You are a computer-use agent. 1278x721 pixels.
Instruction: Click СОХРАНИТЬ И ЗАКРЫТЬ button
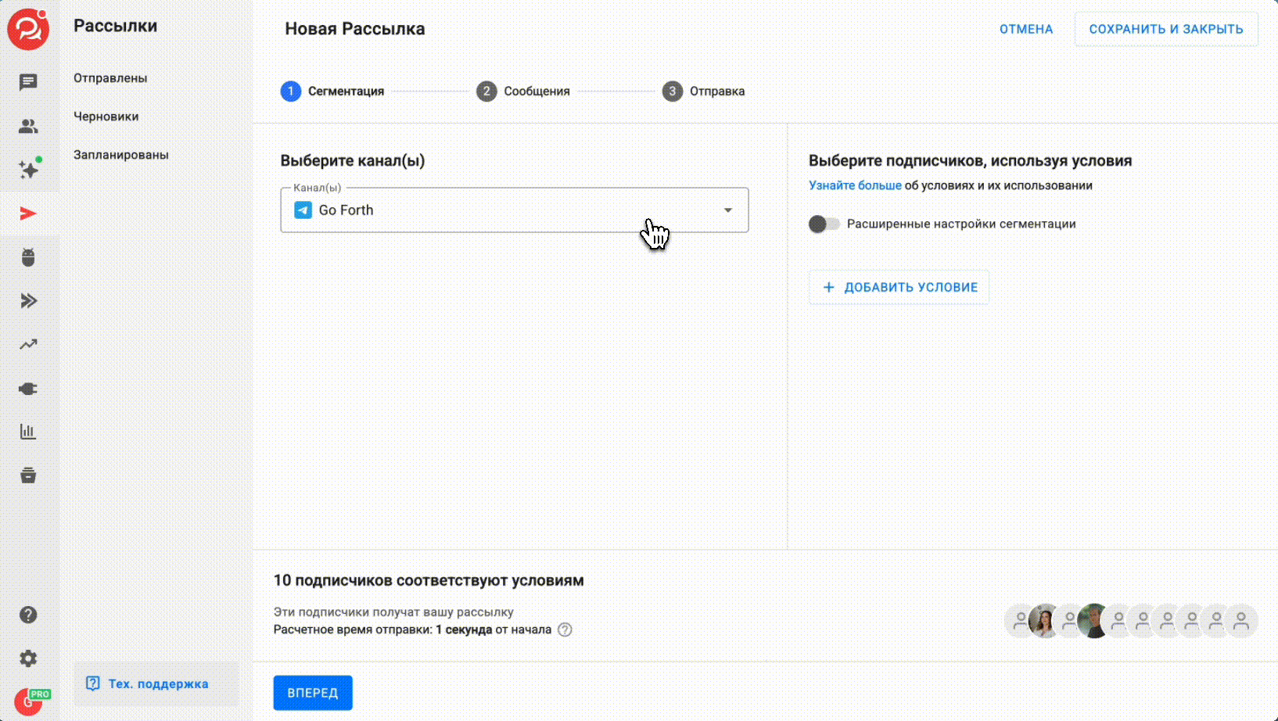[1165, 29]
